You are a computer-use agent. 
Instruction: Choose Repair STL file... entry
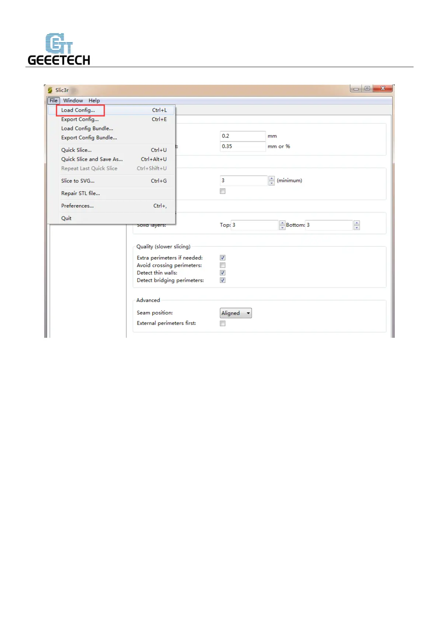[x=111, y=193]
